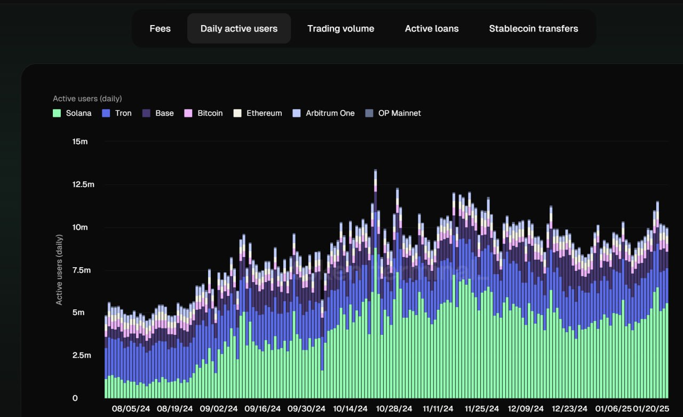This screenshot has height=417, width=683.
Task: Click the blue Tron legend swatch
Action: point(106,113)
